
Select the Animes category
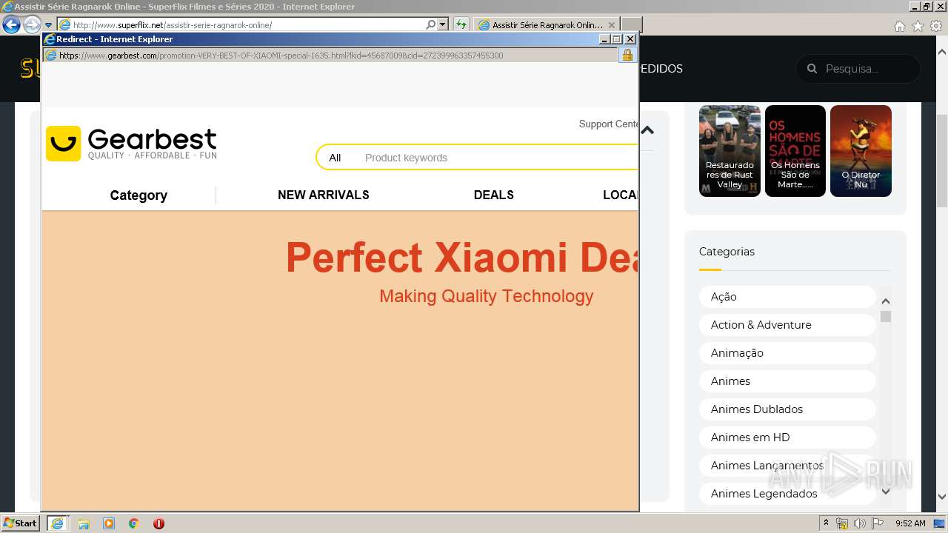point(787,381)
